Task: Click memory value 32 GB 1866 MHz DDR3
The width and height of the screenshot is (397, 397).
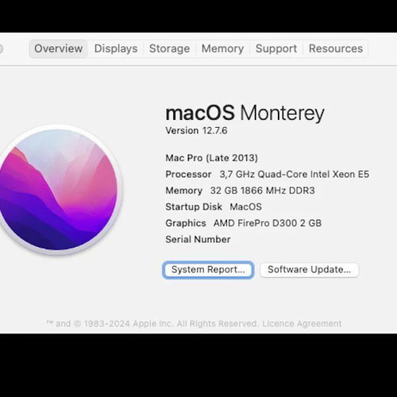Action: [x=262, y=191]
